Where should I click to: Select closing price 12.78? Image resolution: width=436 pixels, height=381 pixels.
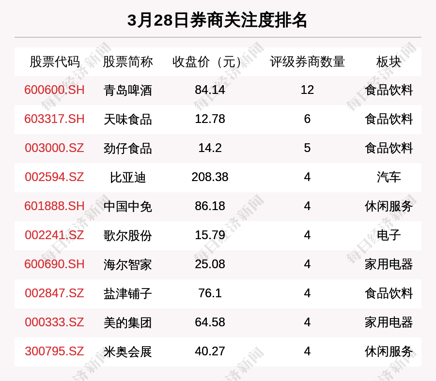click(210, 119)
